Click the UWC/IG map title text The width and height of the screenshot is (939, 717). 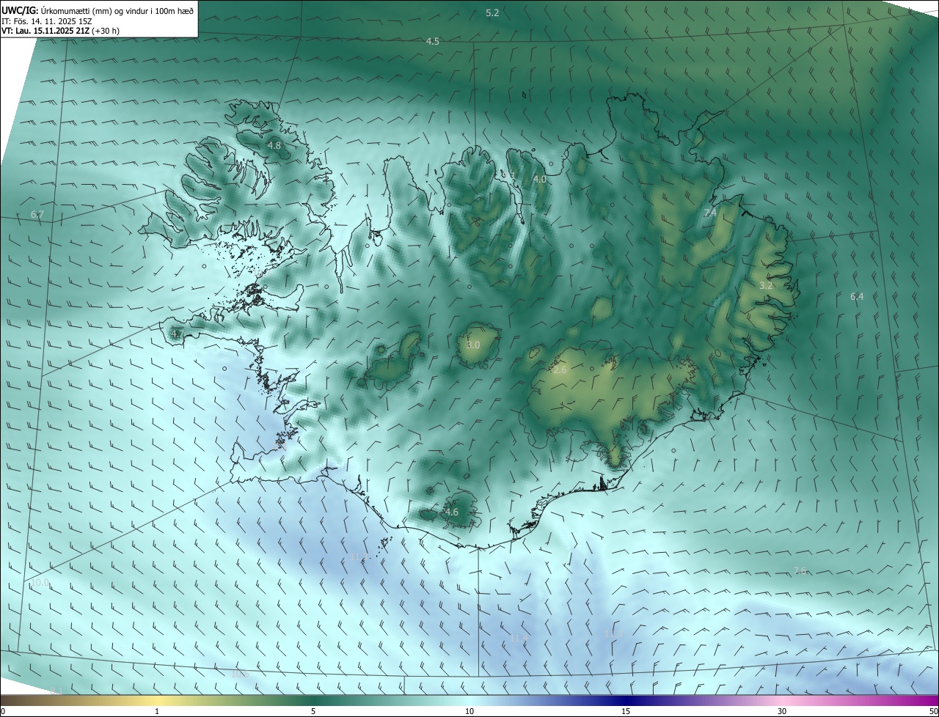98,10
